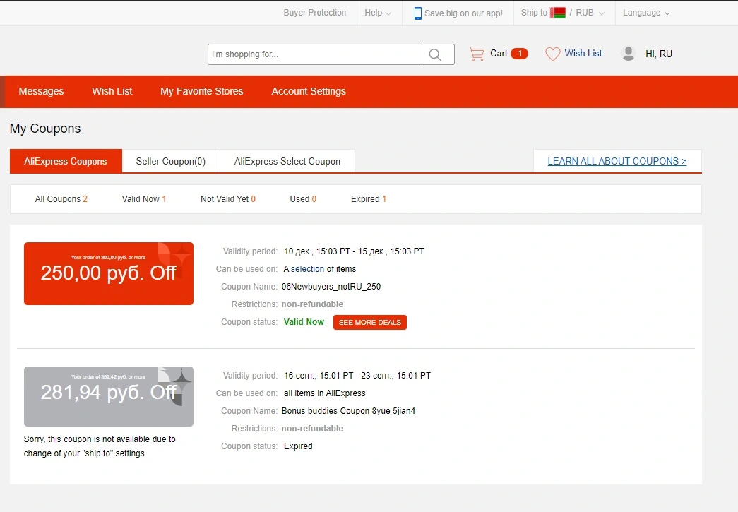Click validity period 10 дек. - 15 дек.
The height and width of the screenshot is (512, 738).
pos(354,251)
